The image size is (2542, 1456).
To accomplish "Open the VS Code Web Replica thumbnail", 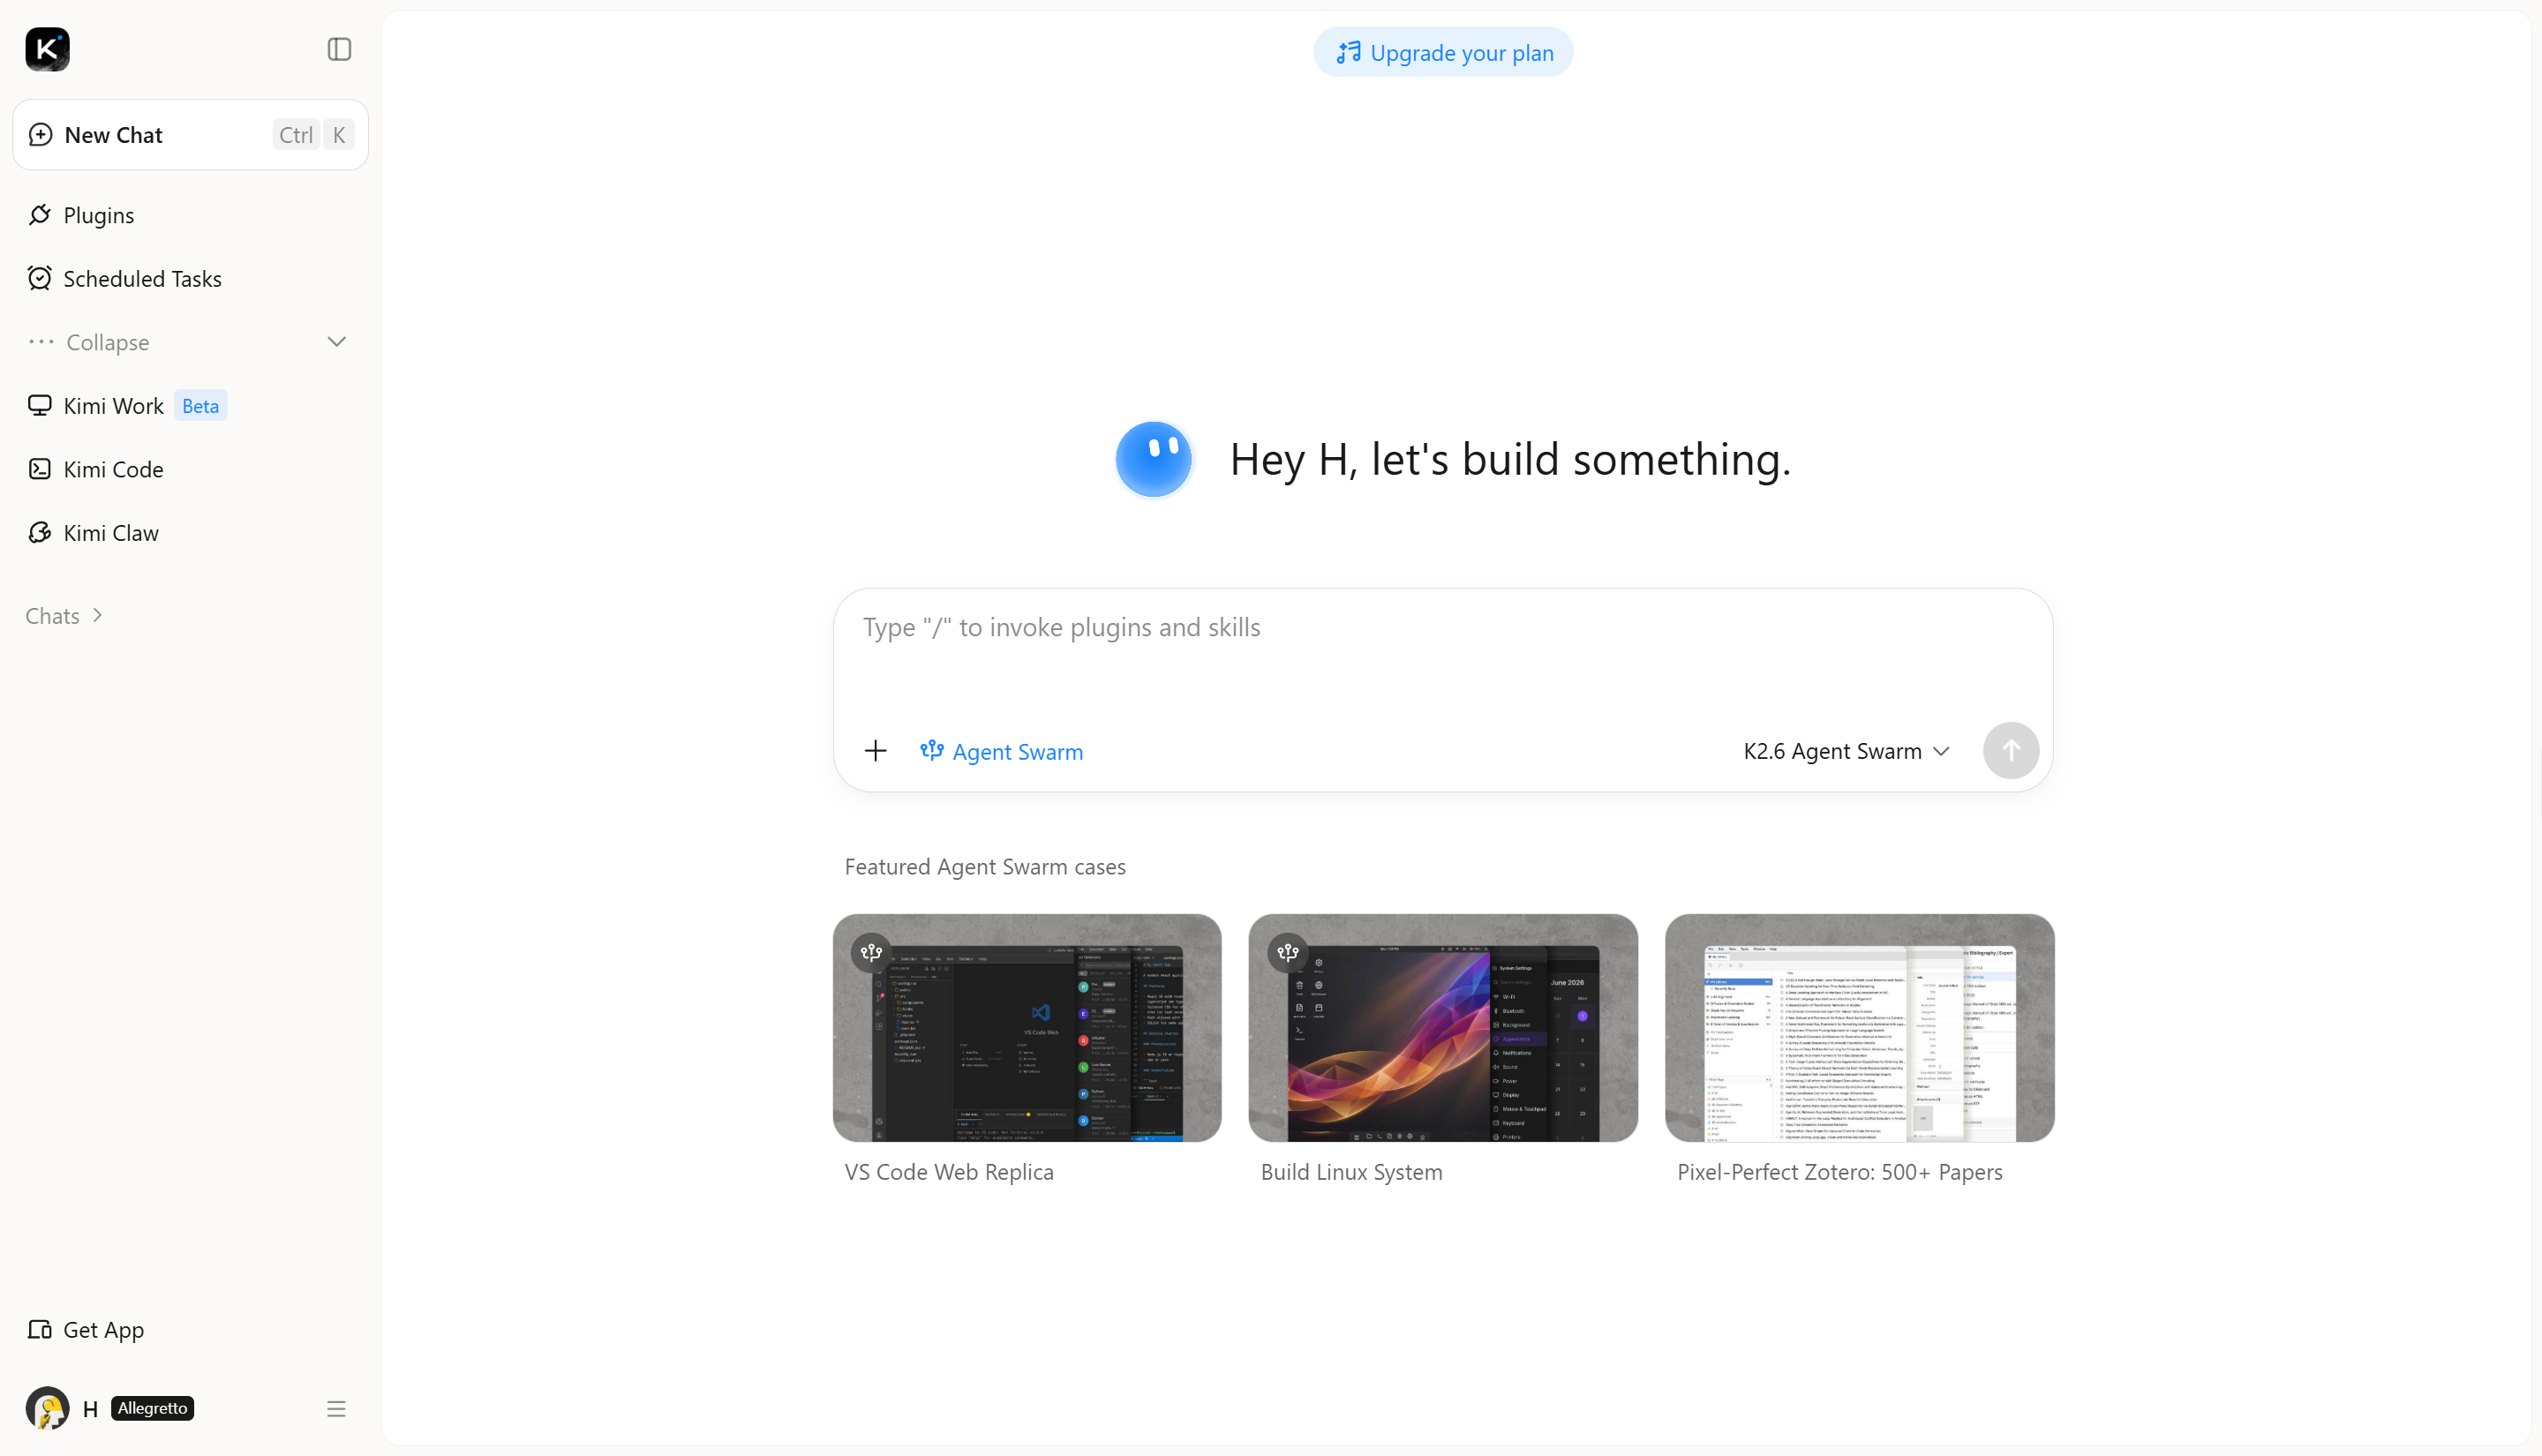I will [1027, 1028].
